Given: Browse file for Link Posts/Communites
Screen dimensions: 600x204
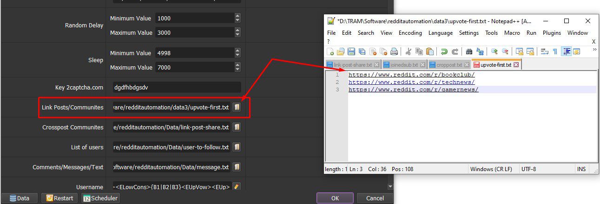Looking at the screenshot, I should point(237,107).
